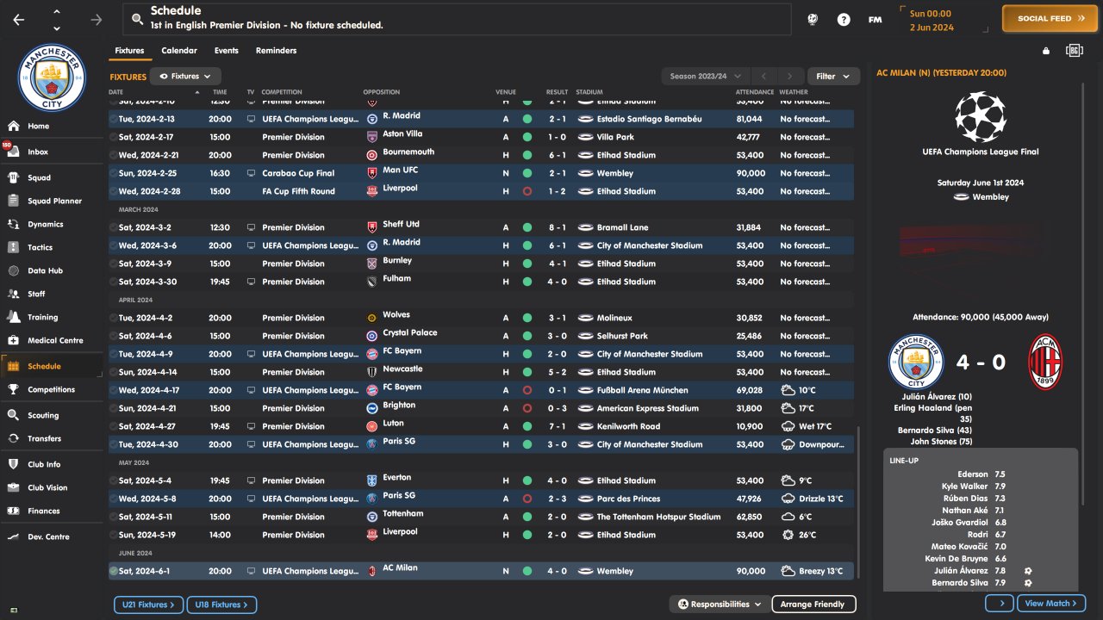Click the search magnifier icon
The image size is (1103, 620).
click(138, 19)
